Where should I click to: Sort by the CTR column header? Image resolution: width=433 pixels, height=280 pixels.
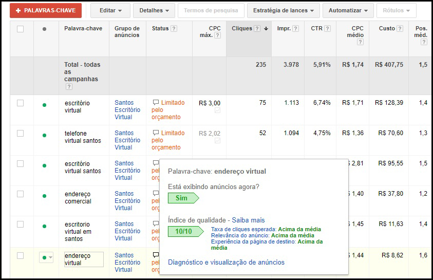tap(317, 28)
